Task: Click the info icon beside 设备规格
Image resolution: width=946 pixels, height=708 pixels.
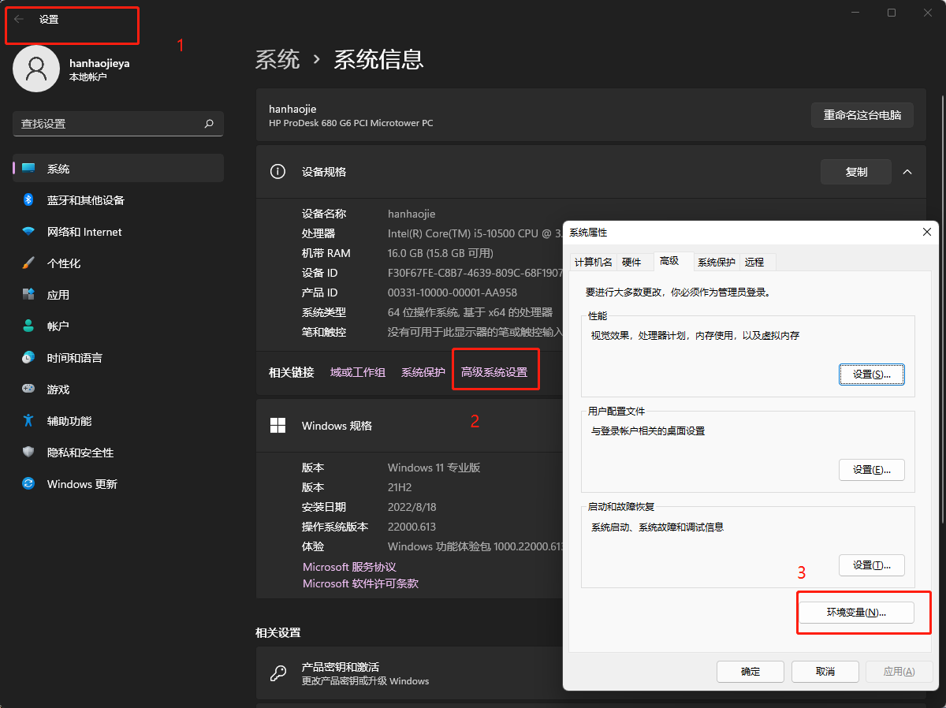Action: point(277,172)
